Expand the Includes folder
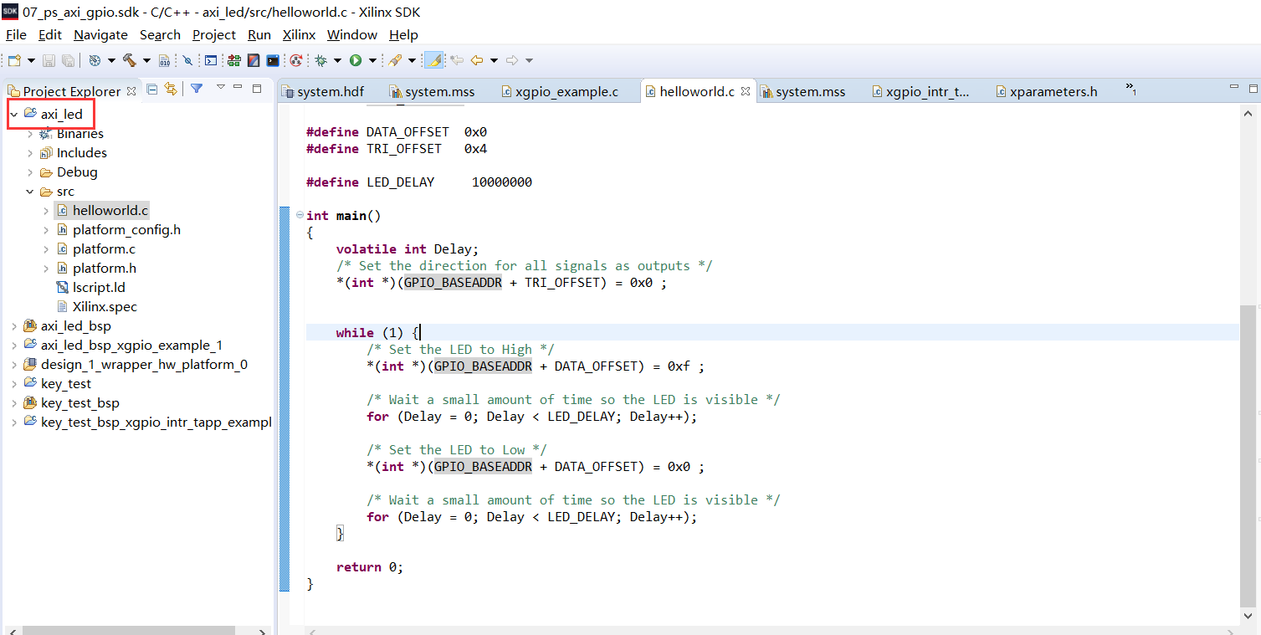1261x635 pixels. 31,153
